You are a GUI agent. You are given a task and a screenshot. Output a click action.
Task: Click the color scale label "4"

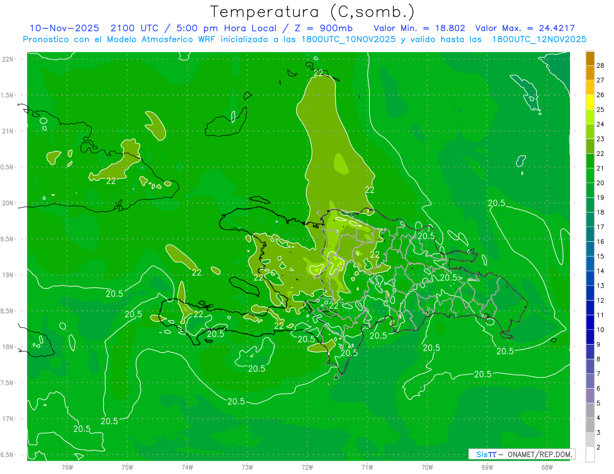[599, 418]
